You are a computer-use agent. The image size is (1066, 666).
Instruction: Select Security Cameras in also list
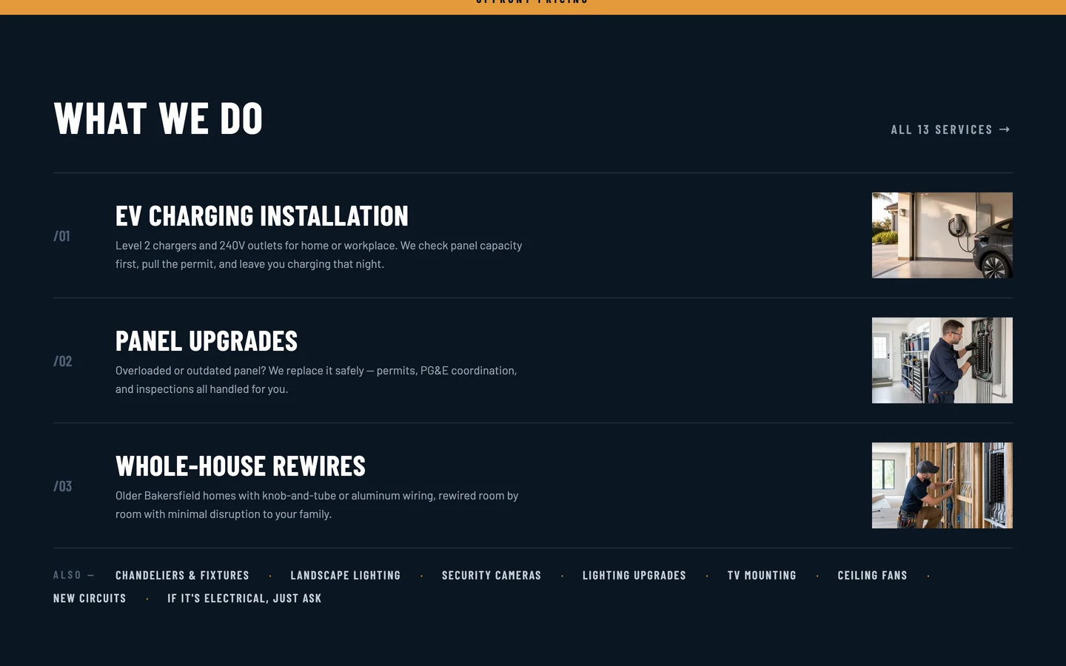coord(492,575)
